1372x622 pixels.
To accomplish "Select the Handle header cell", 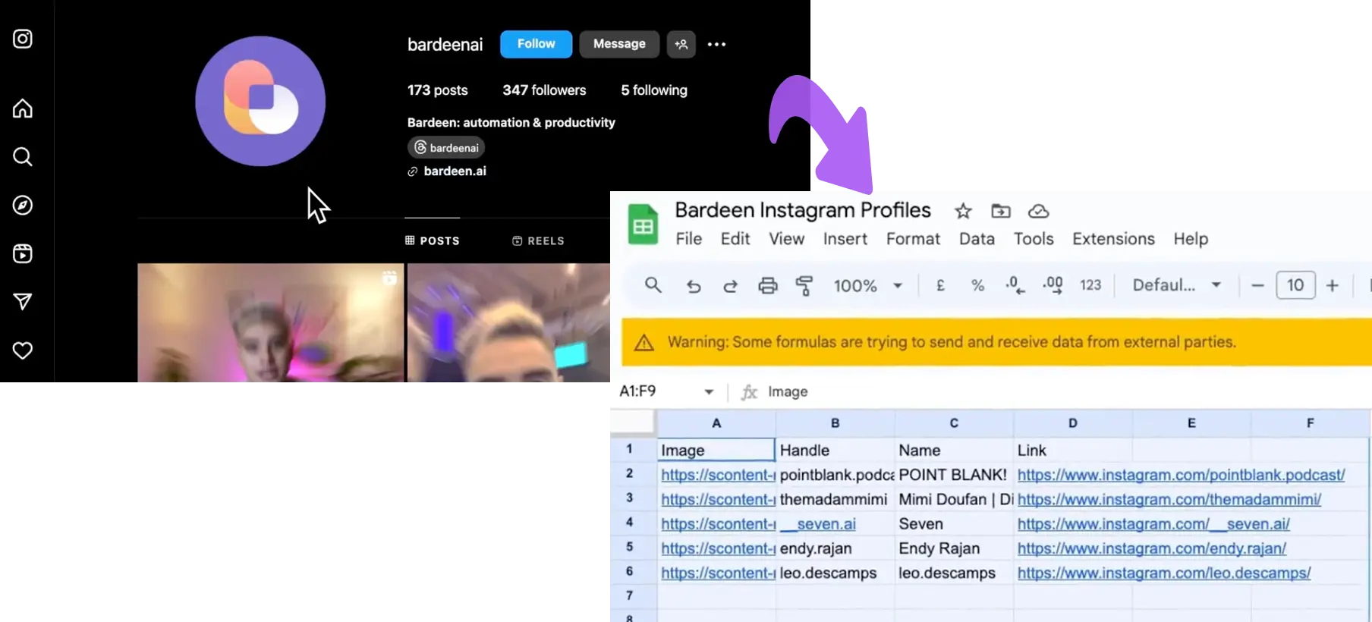I will click(x=835, y=451).
